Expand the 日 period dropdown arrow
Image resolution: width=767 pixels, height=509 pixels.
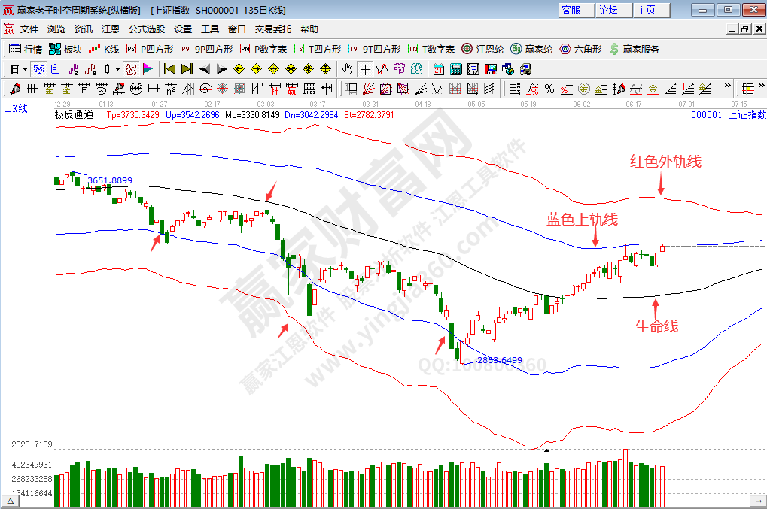click(x=25, y=69)
